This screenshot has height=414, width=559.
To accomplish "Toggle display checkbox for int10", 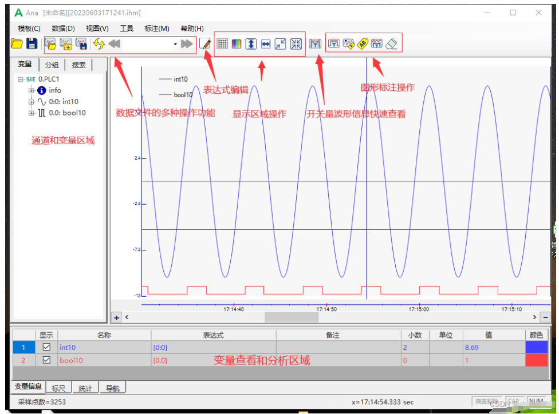I will (46, 347).
